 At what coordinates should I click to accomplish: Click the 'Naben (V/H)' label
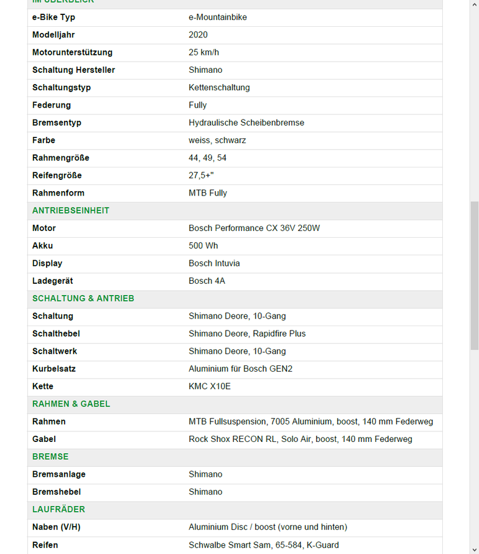[x=57, y=527]
